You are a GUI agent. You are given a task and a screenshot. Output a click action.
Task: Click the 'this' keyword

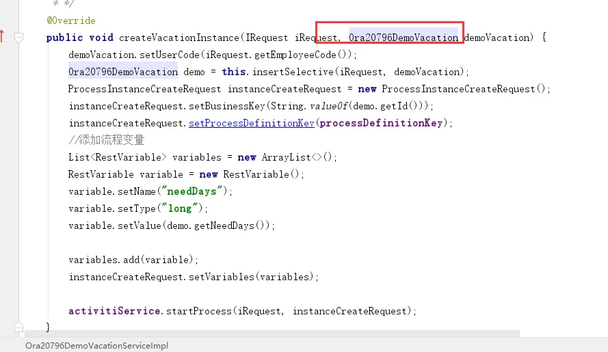pyautogui.click(x=233, y=72)
